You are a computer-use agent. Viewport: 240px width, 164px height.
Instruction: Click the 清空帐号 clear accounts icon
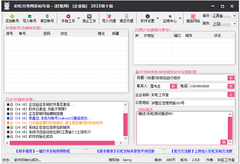point(47,16)
